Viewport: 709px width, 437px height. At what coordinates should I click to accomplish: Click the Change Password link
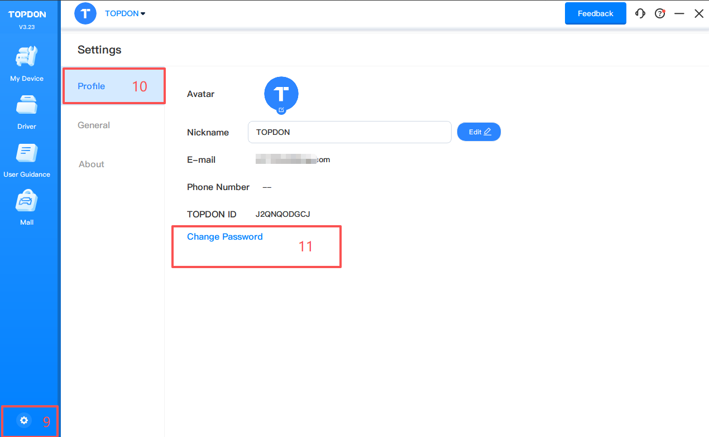(x=224, y=237)
